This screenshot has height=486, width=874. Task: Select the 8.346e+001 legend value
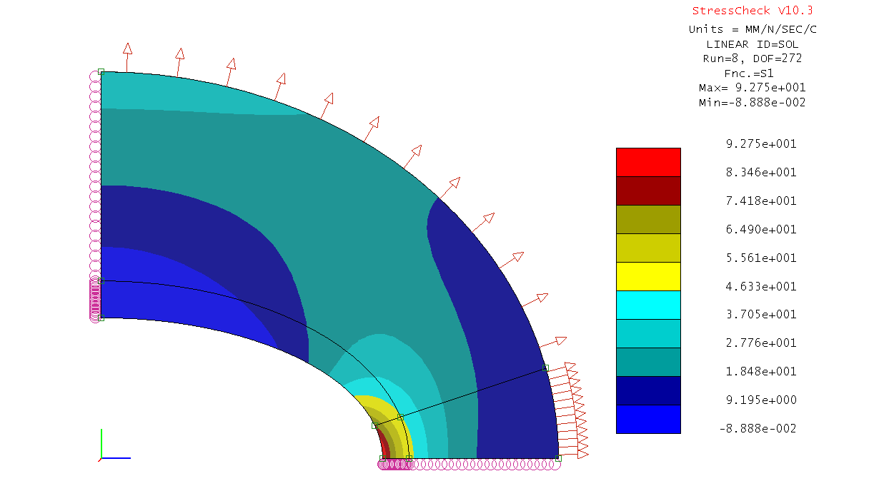point(761,173)
